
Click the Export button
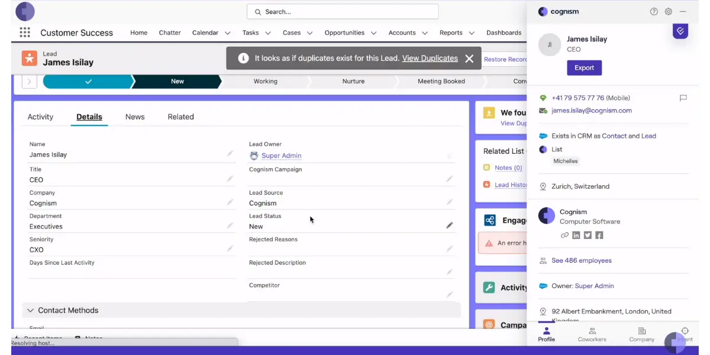[584, 68]
